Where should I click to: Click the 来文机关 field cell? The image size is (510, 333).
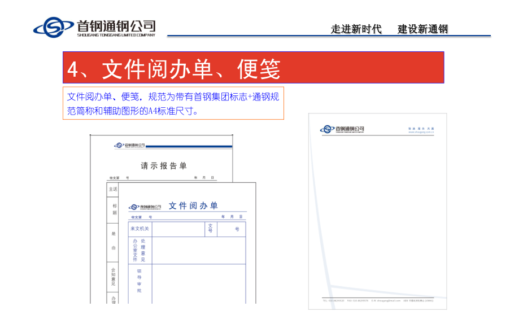[x=140, y=229]
